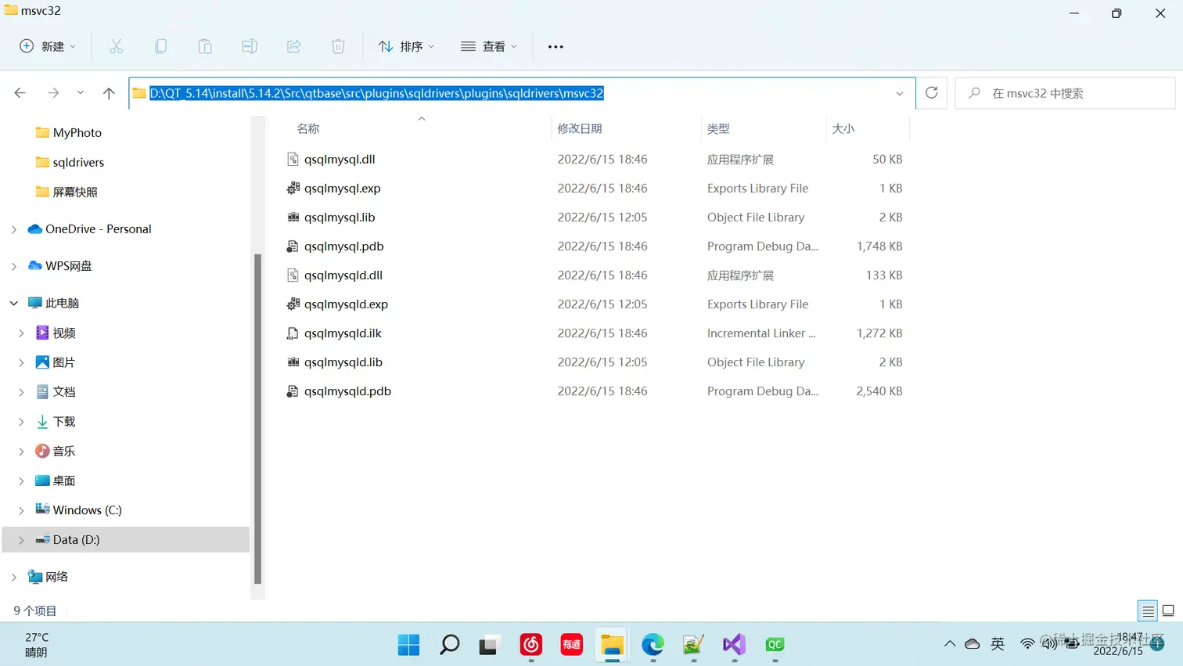1183x666 pixels.
Task: Click the Cut scissors icon
Action: (117, 46)
